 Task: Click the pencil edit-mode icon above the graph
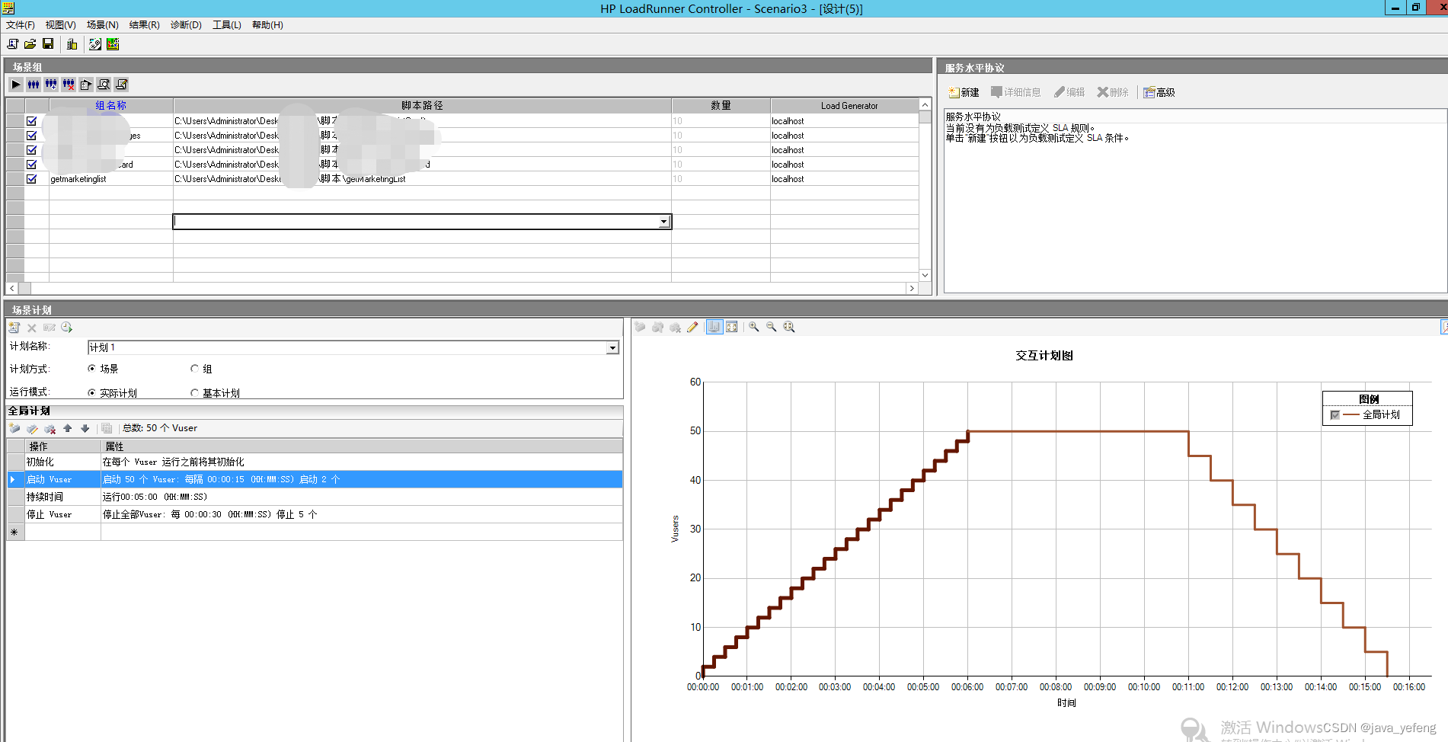click(692, 327)
